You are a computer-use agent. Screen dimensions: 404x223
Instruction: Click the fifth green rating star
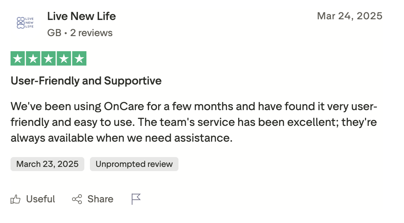[x=79, y=59]
